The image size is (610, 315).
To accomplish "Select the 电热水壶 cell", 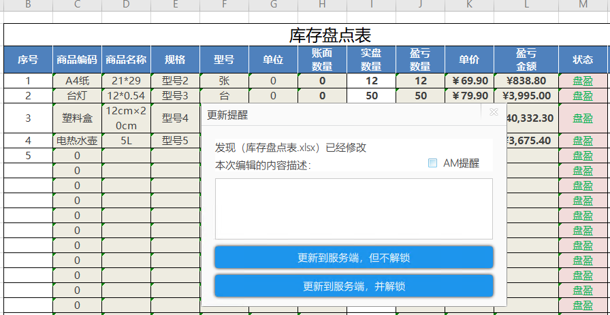I will [77, 141].
